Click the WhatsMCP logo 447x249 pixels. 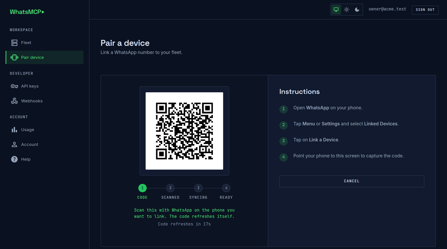[x=27, y=12]
